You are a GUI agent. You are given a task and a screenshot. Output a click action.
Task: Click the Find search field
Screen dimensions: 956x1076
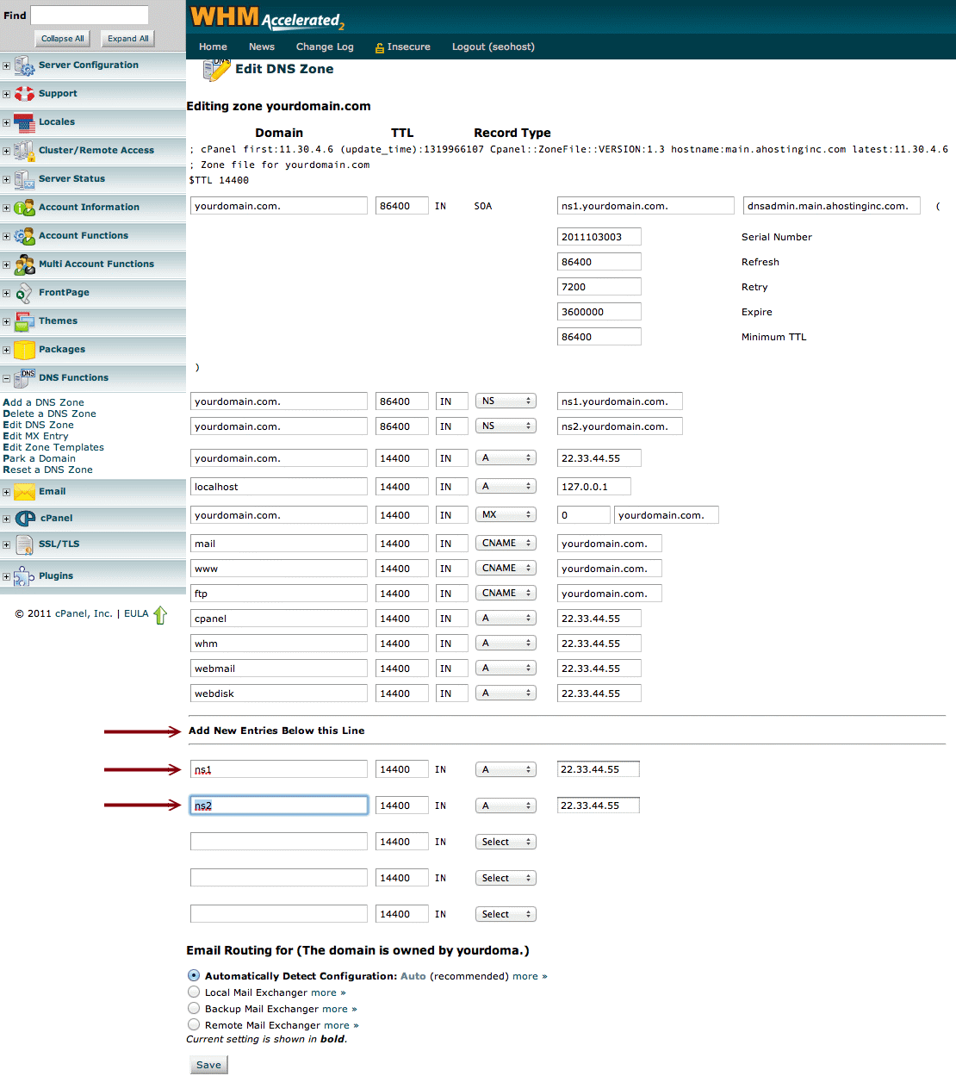(90, 15)
